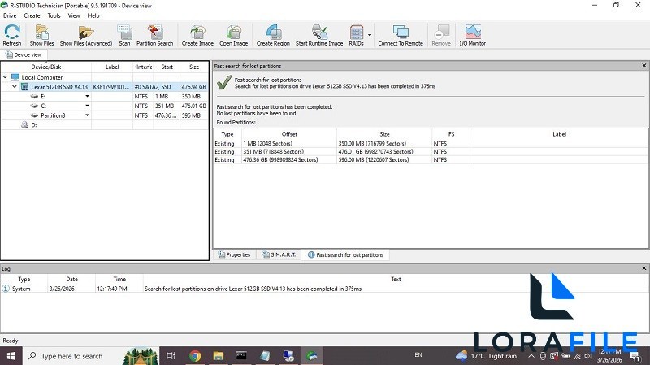Open the weather widget showing 17°C
This screenshot has height=365, width=650.
486,356
